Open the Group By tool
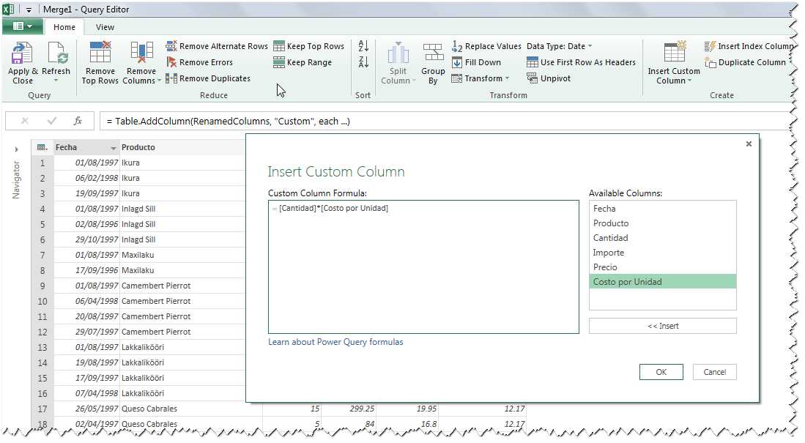The width and height of the screenshot is (805, 443). click(433, 62)
